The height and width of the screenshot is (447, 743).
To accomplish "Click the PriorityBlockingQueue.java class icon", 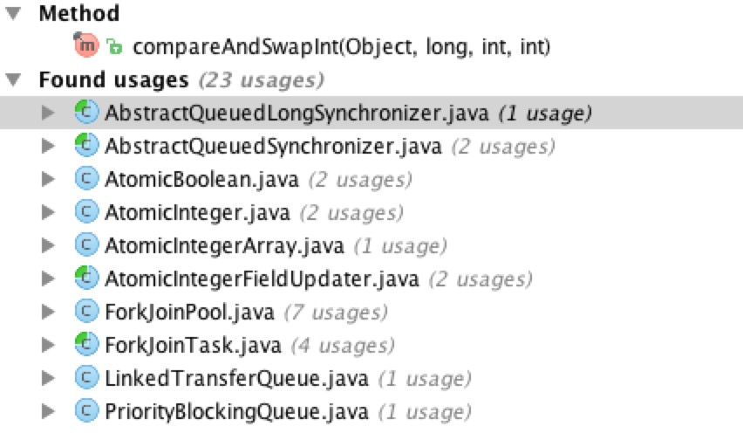I will pos(85,411).
